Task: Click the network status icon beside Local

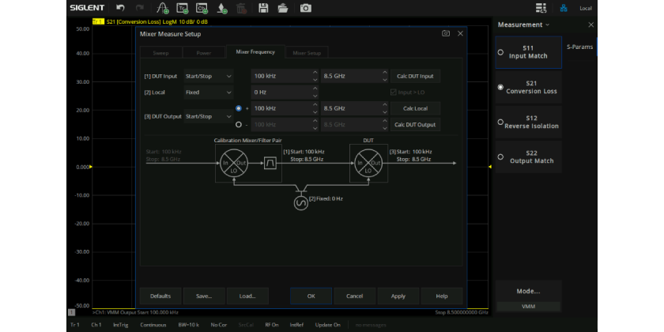Action: pos(564,8)
